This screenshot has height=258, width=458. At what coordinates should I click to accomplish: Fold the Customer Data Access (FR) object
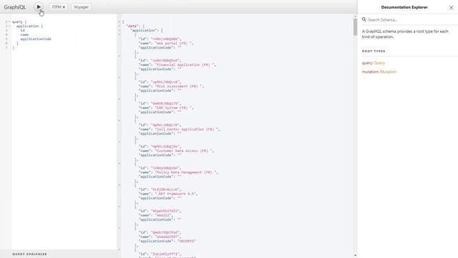120,142
